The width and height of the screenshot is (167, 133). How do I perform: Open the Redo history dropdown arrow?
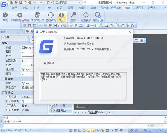point(45,2)
